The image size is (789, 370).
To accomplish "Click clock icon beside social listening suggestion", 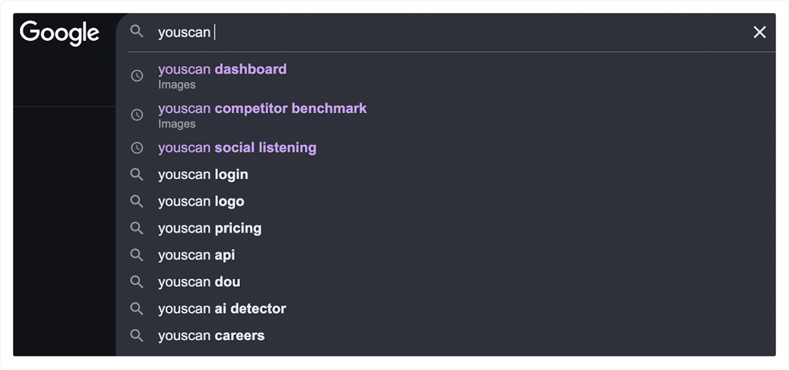I will [x=137, y=148].
